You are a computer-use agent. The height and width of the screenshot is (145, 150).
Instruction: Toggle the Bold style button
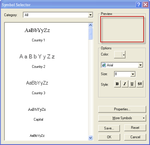point(117,84)
